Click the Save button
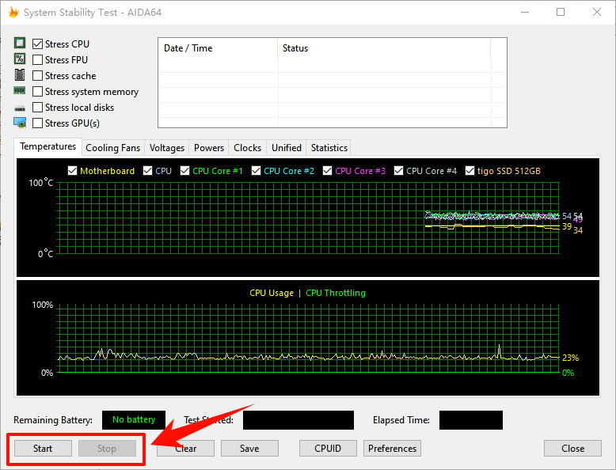Viewport: 616px width, 470px height. [249, 449]
